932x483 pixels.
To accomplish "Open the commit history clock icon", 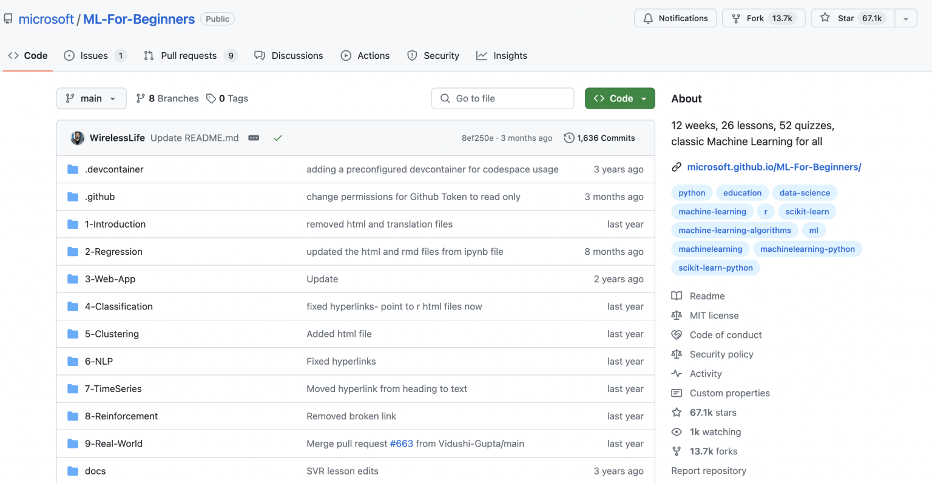I will 569,138.
